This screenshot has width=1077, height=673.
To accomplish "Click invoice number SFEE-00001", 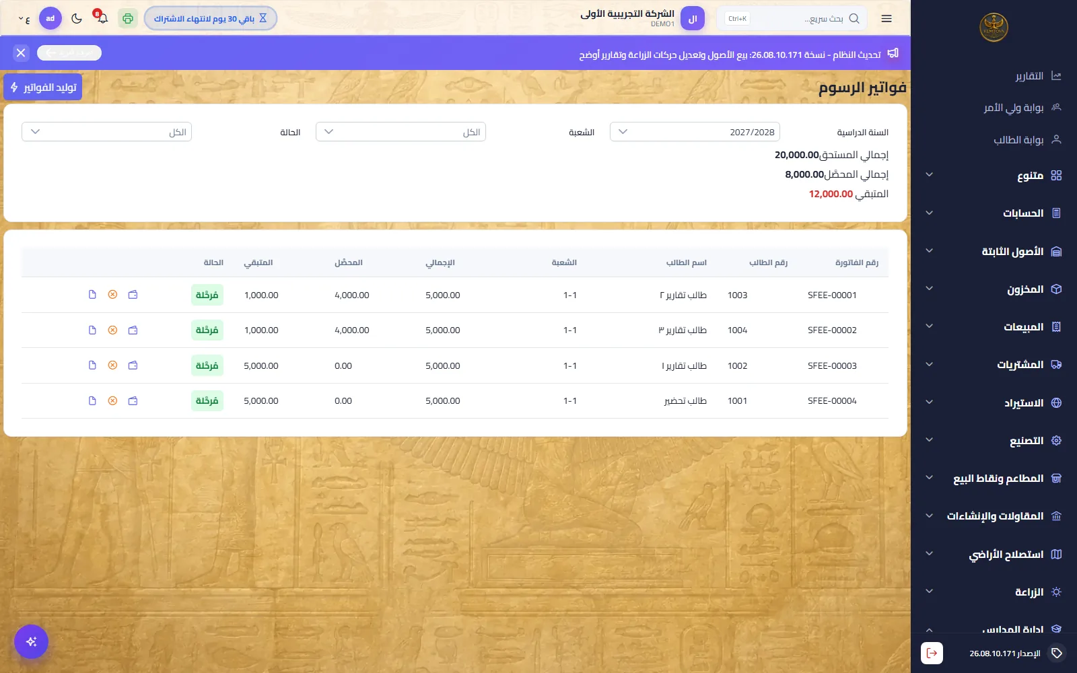I will click(832, 295).
